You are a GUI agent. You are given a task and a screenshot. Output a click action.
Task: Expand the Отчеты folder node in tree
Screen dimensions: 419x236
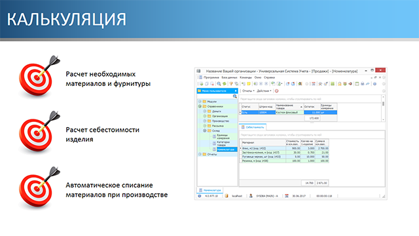click(200, 155)
